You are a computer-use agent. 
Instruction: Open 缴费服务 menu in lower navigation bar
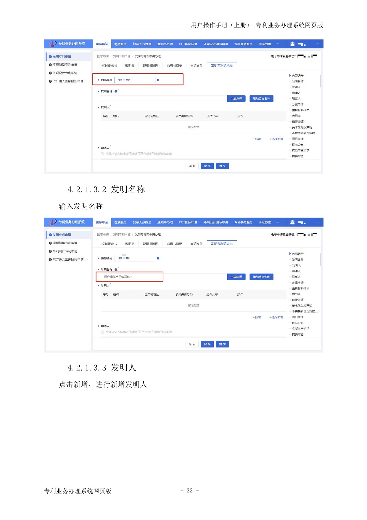coord(120,222)
